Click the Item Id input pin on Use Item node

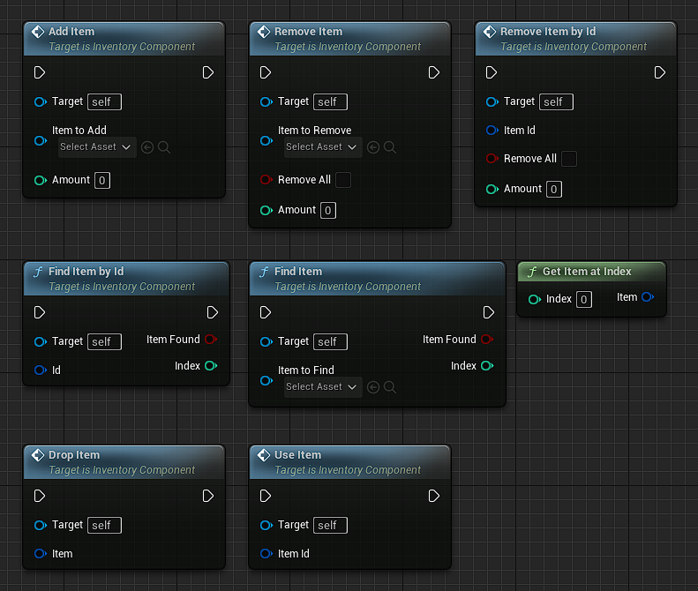point(266,554)
